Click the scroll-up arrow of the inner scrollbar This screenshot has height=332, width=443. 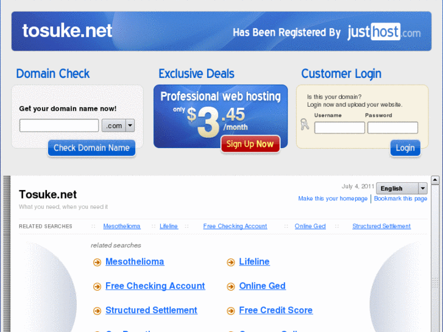click(x=435, y=180)
